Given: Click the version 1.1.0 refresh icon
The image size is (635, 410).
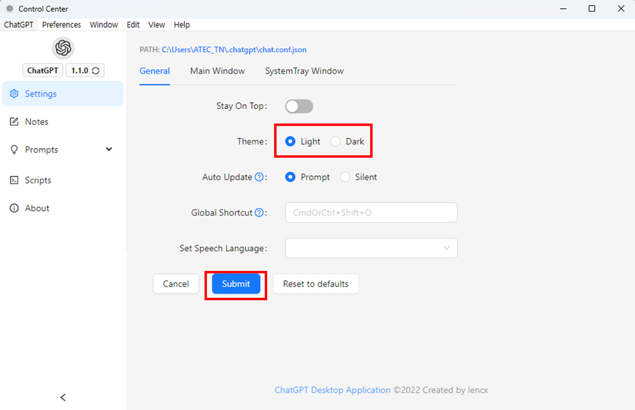Looking at the screenshot, I should tap(96, 71).
